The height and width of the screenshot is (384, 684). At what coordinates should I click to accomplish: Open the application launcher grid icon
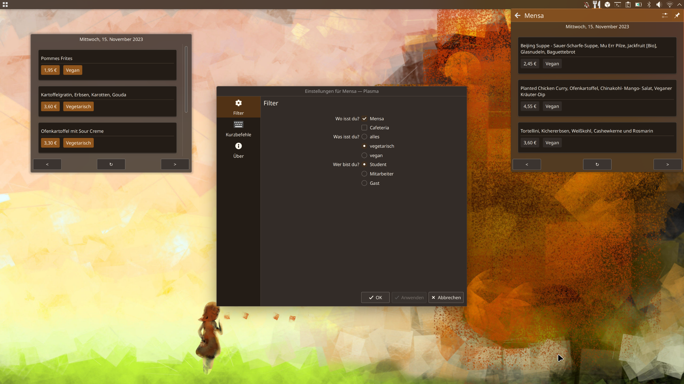coord(5,5)
